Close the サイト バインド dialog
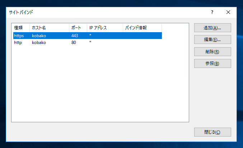Screen dimensions: 243x148 (x=228, y=12)
